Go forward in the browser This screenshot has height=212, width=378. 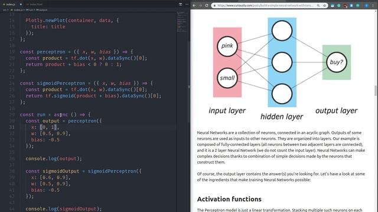tap(200, 5)
